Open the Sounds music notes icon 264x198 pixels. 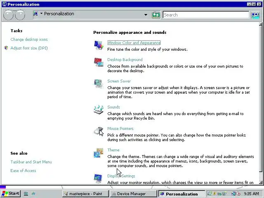coord(99,110)
